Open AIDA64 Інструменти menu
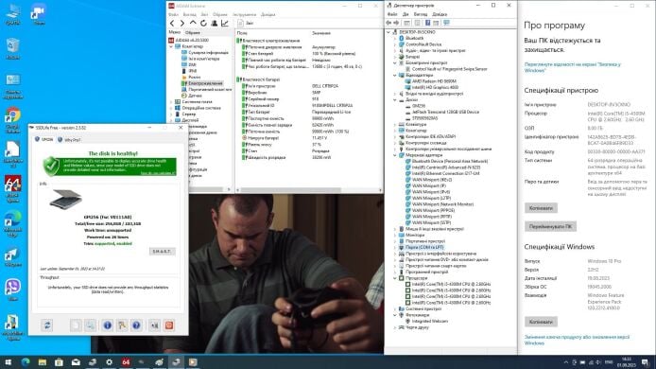 pos(244,14)
